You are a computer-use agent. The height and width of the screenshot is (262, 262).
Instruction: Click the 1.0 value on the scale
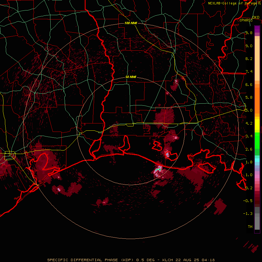[x=249, y=175]
